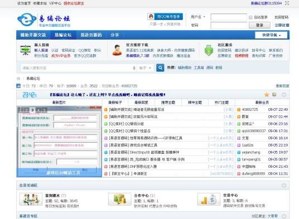The width and height of the screenshot is (299, 219).
Task: Click blue icon beside member yejianchang
Action: [239, 152]
